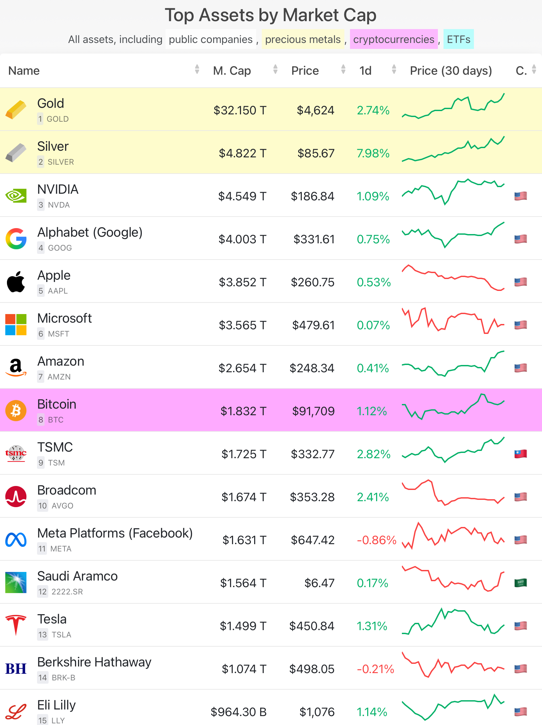This screenshot has height=725, width=542.
Task: Open the public companies filter link
Action: (x=211, y=39)
